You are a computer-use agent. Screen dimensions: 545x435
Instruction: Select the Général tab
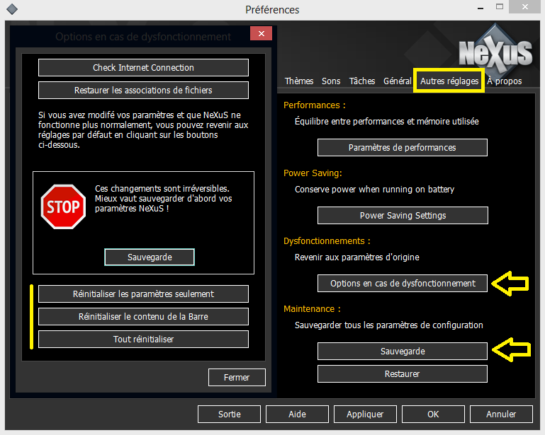pyautogui.click(x=398, y=81)
